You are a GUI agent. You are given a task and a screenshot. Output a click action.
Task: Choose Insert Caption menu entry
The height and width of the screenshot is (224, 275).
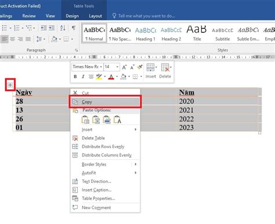click(x=105, y=190)
